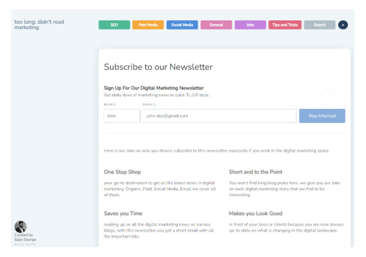
Task: Select the Paid Media category
Action: tap(148, 25)
